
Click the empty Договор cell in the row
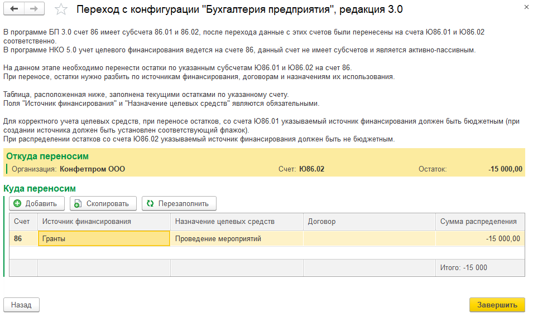(369, 239)
